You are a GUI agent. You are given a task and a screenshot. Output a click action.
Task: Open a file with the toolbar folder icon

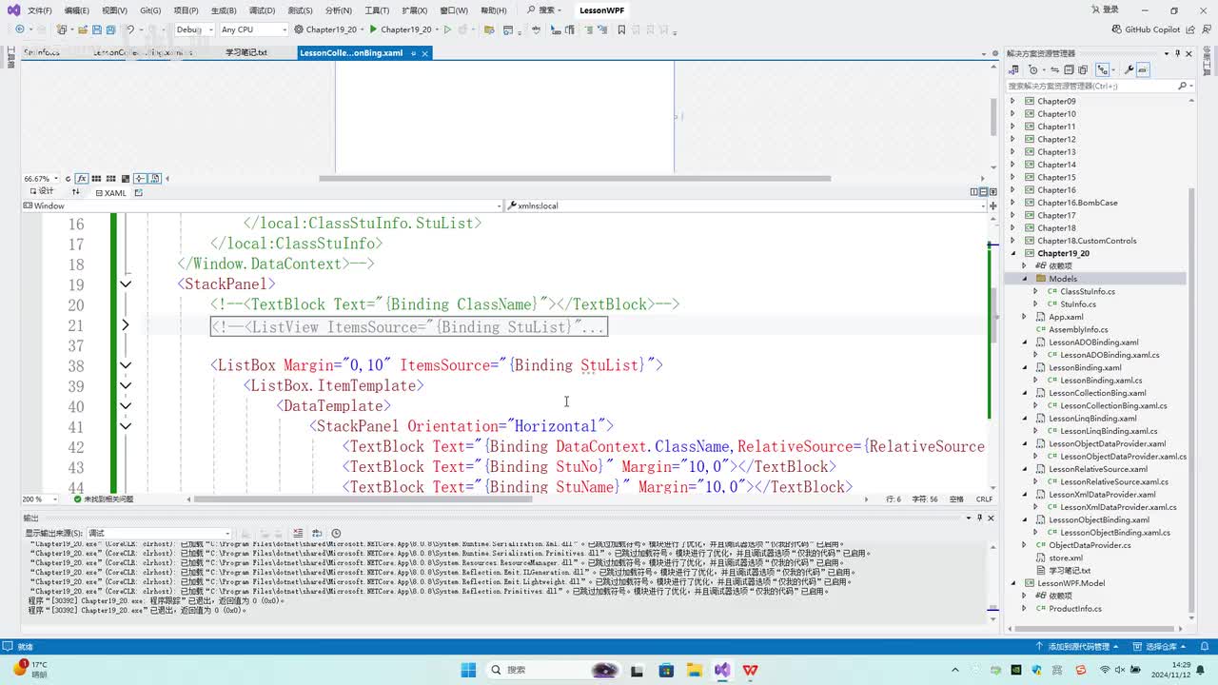82,29
